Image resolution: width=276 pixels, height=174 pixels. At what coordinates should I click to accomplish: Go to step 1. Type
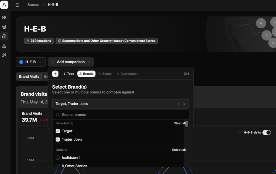coord(69,74)
